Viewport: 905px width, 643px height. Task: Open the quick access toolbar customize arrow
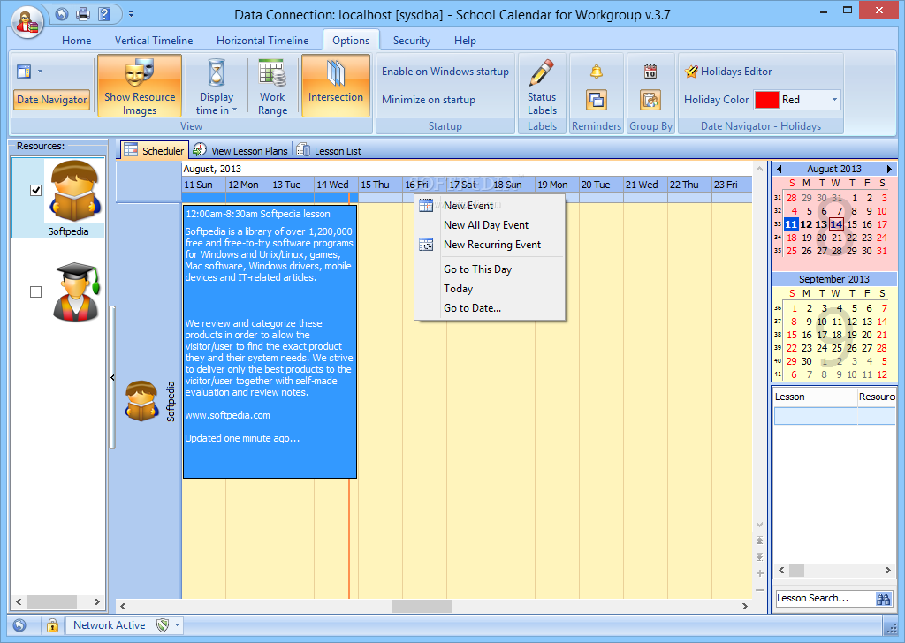click(x=132, y=14)
